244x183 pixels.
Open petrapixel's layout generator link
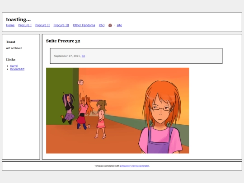point(135,166)
